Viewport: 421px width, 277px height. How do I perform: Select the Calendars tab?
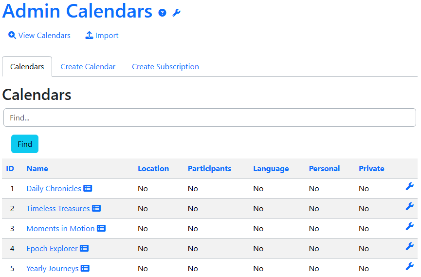(x=27, y=67)
